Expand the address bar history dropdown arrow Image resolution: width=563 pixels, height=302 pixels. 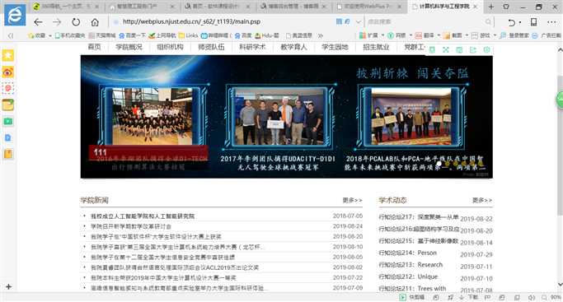point(359,22)
